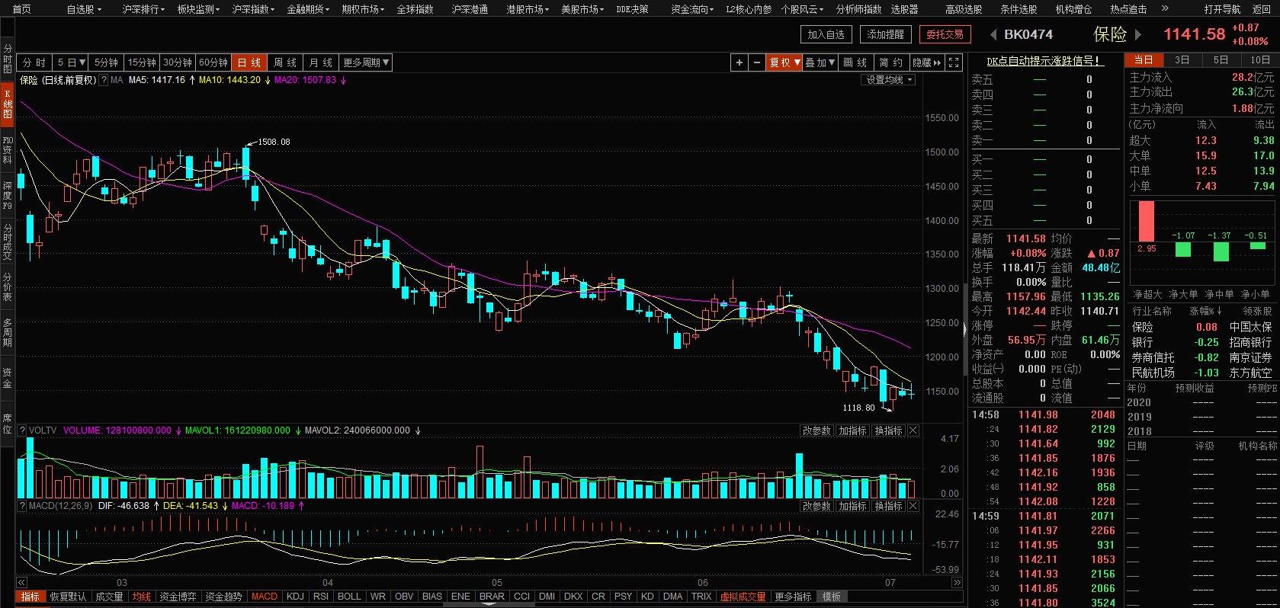Image resolution: width=1280 pixels, height=608 pixels.
Task: Click the 隐藏 hide-panel arrow button
Action: tap(927, 62)
